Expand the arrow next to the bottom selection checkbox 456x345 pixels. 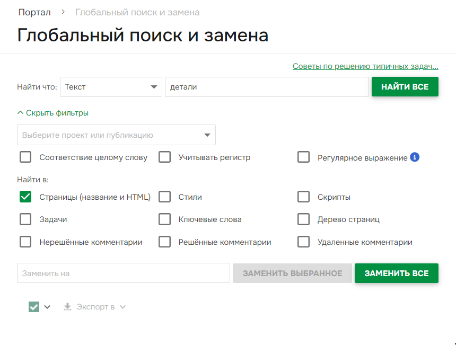(x=48, y=306)
